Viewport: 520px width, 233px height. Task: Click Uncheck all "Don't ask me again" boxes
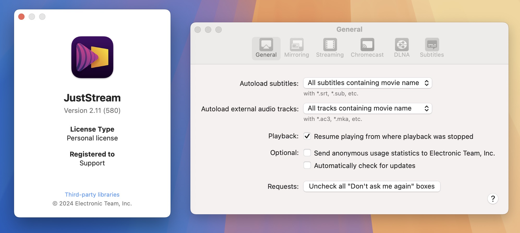[372, 186]
